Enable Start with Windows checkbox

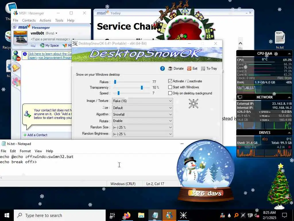(x=170, y=87)
